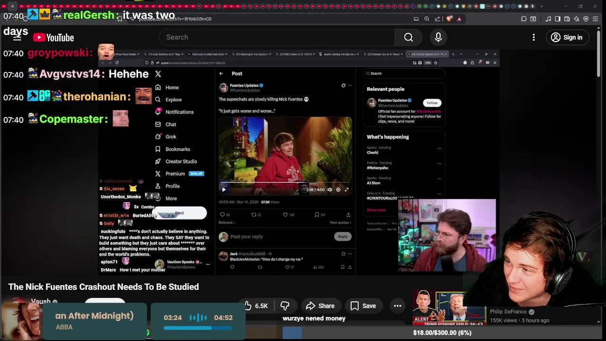
Task: Bookmark the tweet with 311 bookmarks
Action: pyautogui.click(x=320, y=215)
